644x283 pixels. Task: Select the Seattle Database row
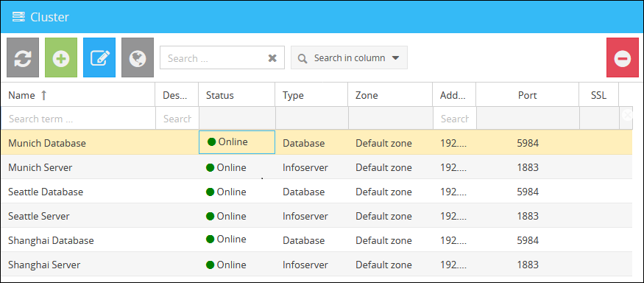point(316,192)
